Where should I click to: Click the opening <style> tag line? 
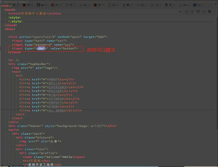click(14, 18)
